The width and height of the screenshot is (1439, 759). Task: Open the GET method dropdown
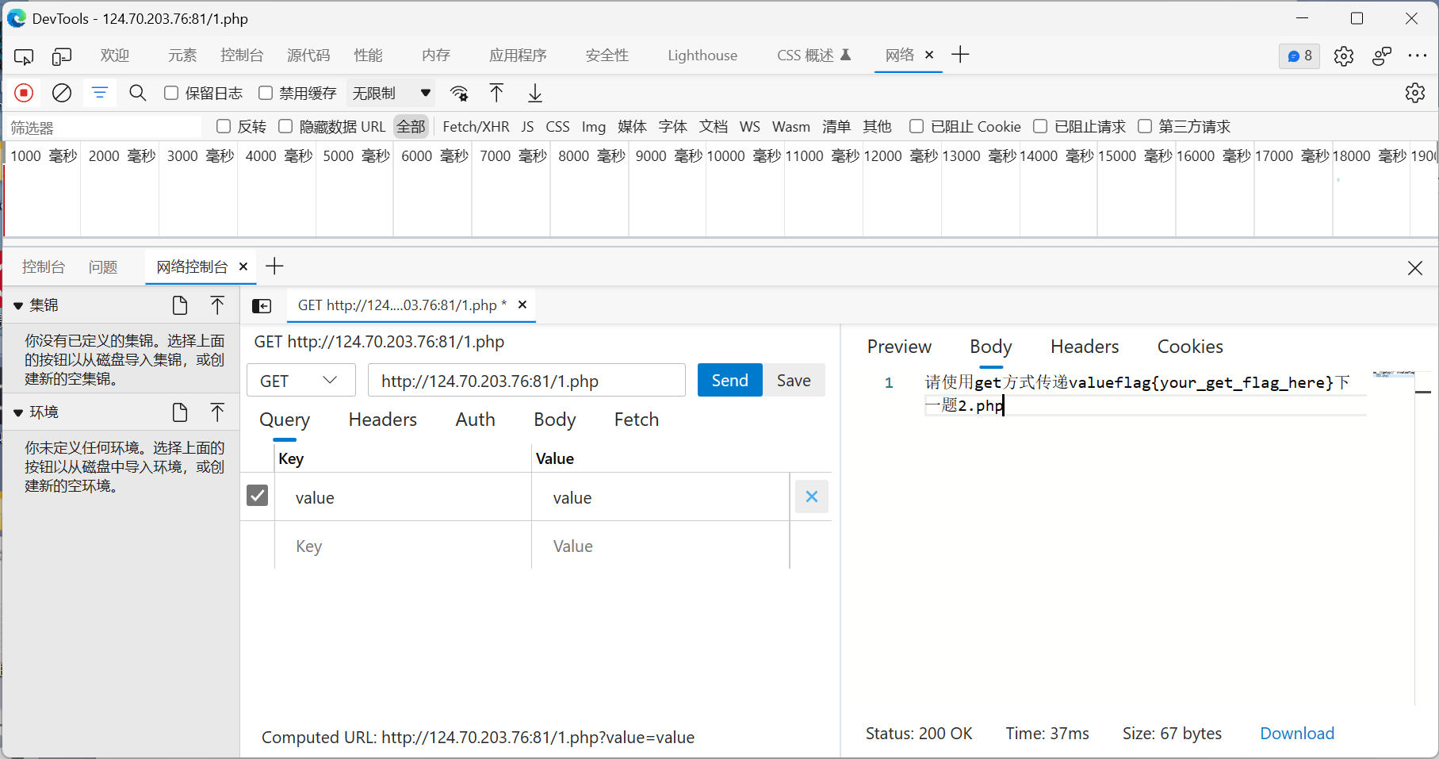tap(300, 381)
